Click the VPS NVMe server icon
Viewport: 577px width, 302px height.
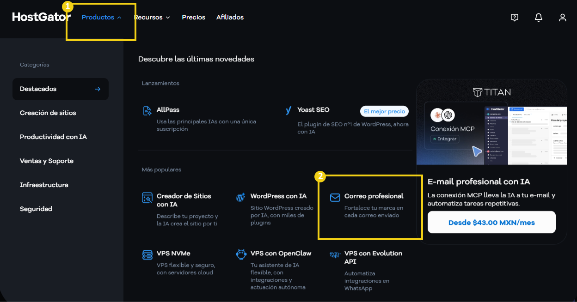(147, 255)
